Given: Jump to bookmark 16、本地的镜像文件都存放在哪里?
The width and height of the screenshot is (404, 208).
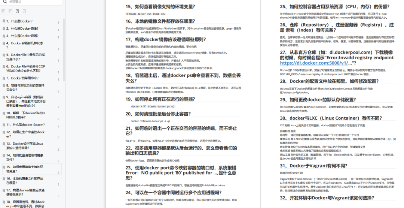Looking at the screenshot, I should (x=25, y=181).
